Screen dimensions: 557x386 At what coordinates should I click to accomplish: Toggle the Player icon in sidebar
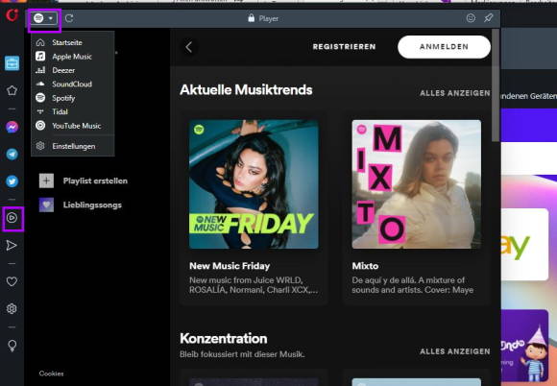[x=12, y=218]
